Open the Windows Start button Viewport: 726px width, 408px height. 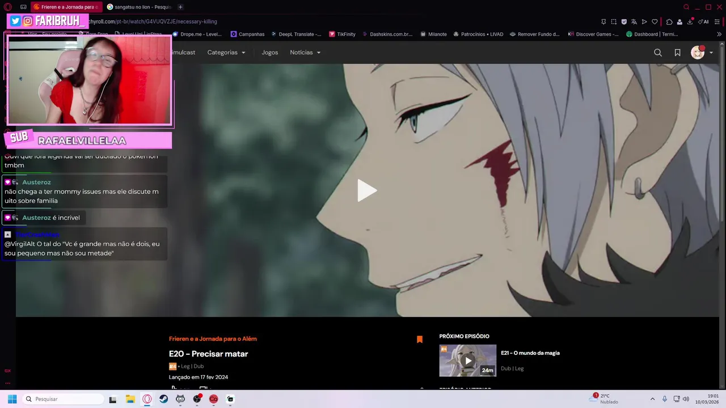(12, 399)
